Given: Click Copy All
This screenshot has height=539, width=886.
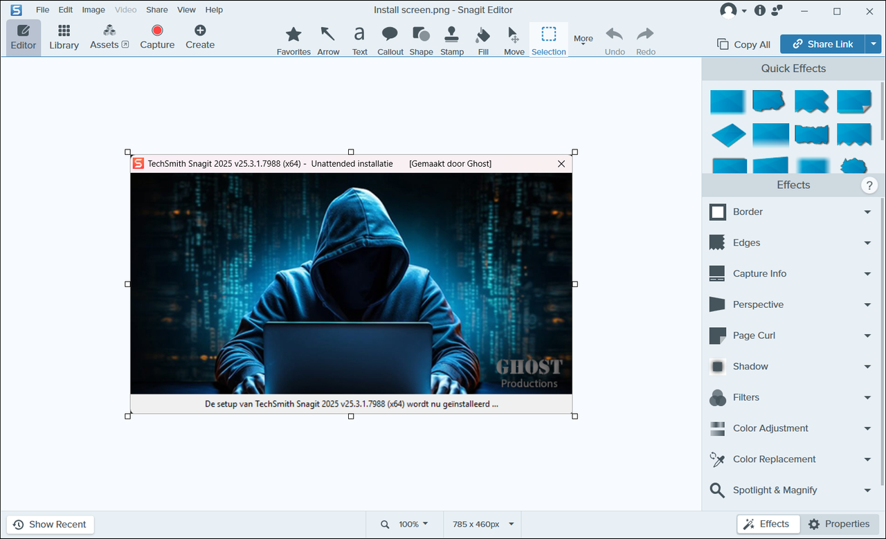Looking at the screenshot, I should coord(744,44).
